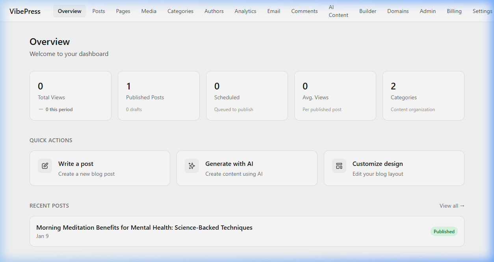Click the Generate with AI sparkle icon
The width and height of the screenshot is (494, 262).
click(x=192, y=166)
